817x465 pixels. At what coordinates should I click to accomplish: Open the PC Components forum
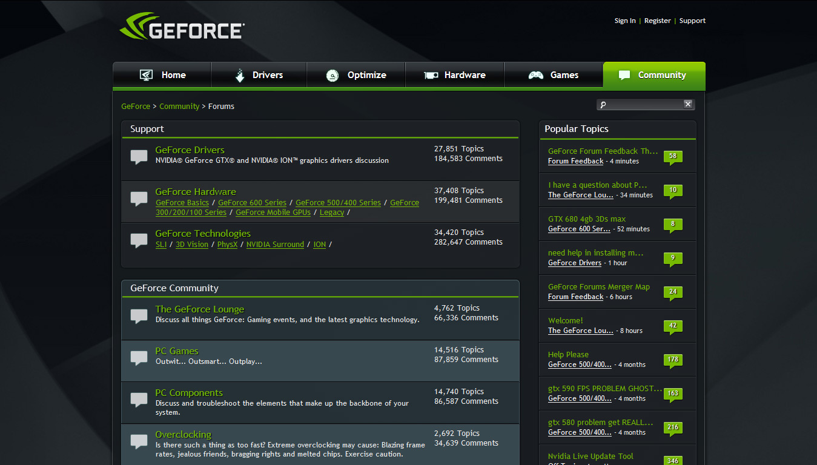[x=189, y=392]
